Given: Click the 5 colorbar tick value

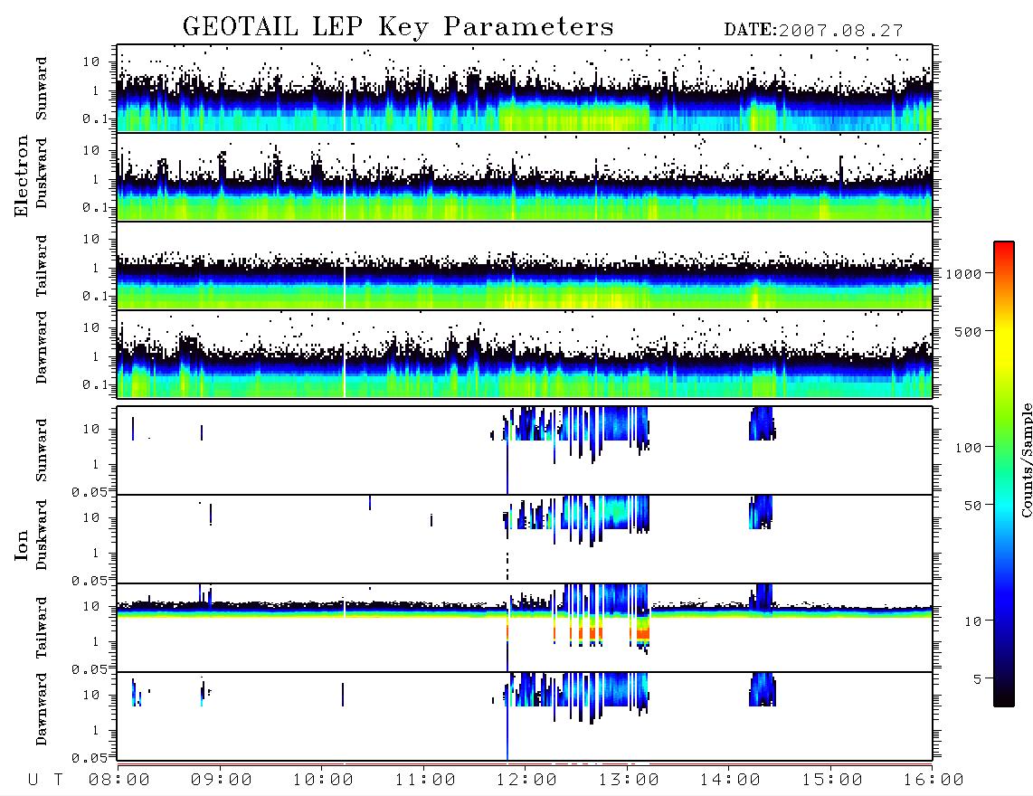Looking at the screenshot, I should click(x=978, y=679).
